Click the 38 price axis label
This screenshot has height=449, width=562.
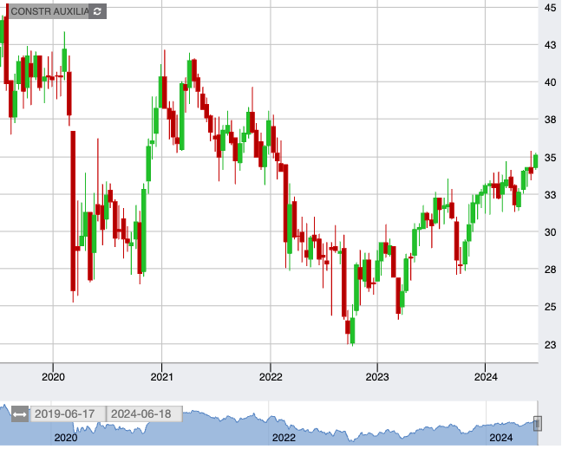click(x=550, y=120)
